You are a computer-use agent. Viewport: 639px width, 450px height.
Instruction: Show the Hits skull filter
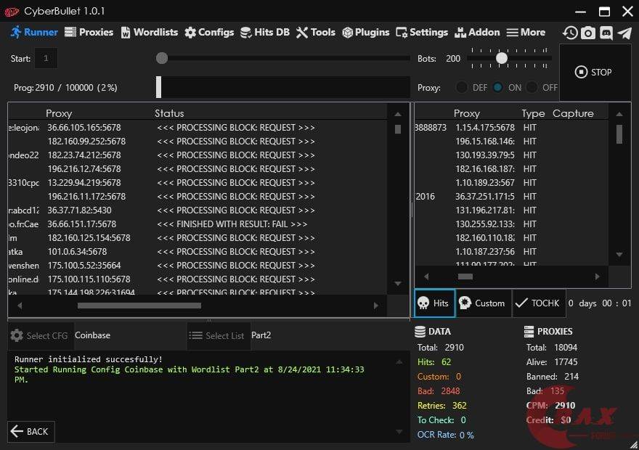(x=434, y=303)
